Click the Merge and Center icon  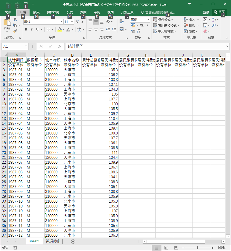(122, 29)
